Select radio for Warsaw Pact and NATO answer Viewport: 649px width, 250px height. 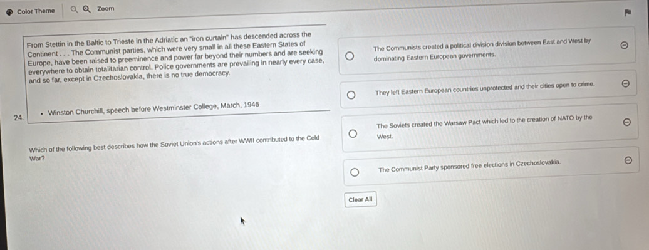pos(352,134)
